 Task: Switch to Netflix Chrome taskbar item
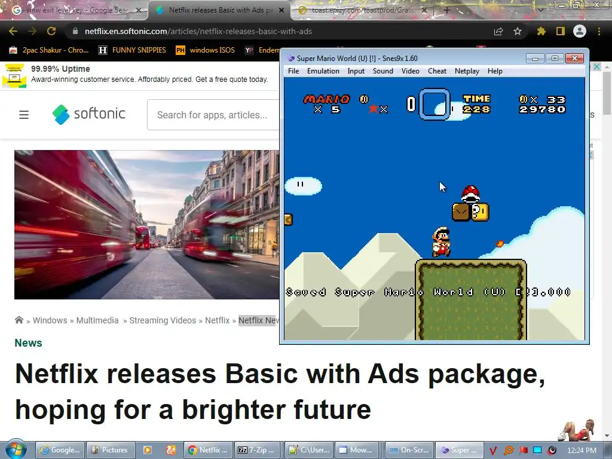pos(208,450)
